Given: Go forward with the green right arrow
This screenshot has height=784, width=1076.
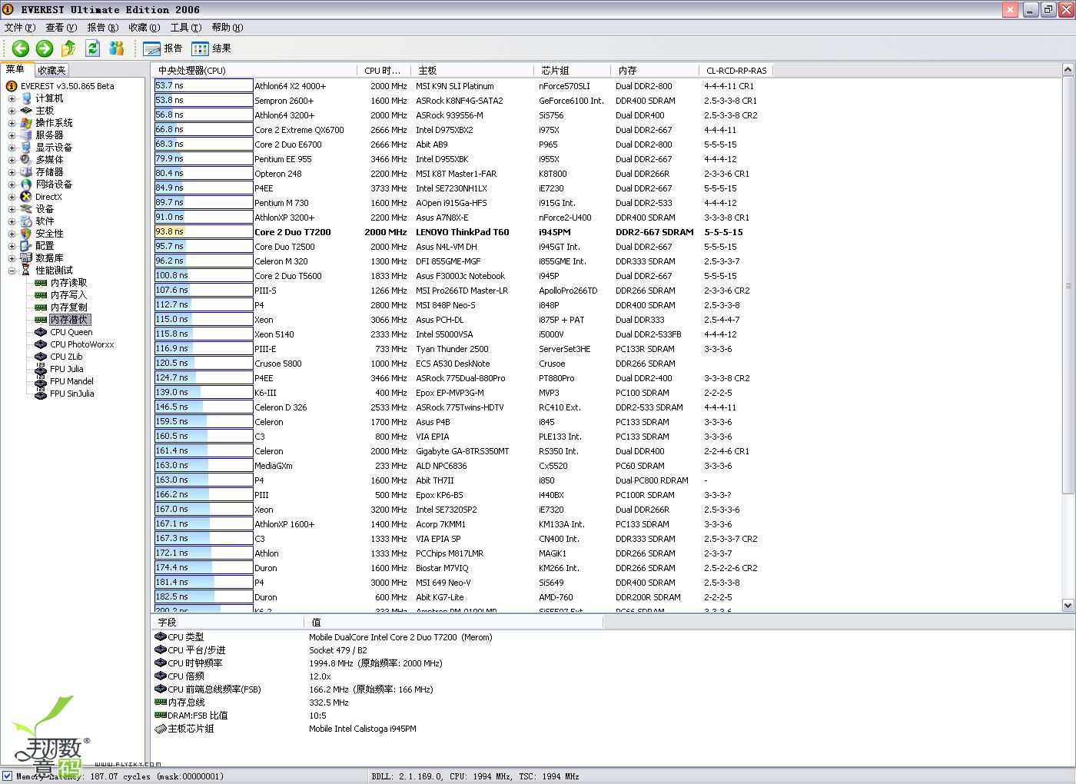Looking at the screenshot, I should pyautogui.click(x=45, y=48).
